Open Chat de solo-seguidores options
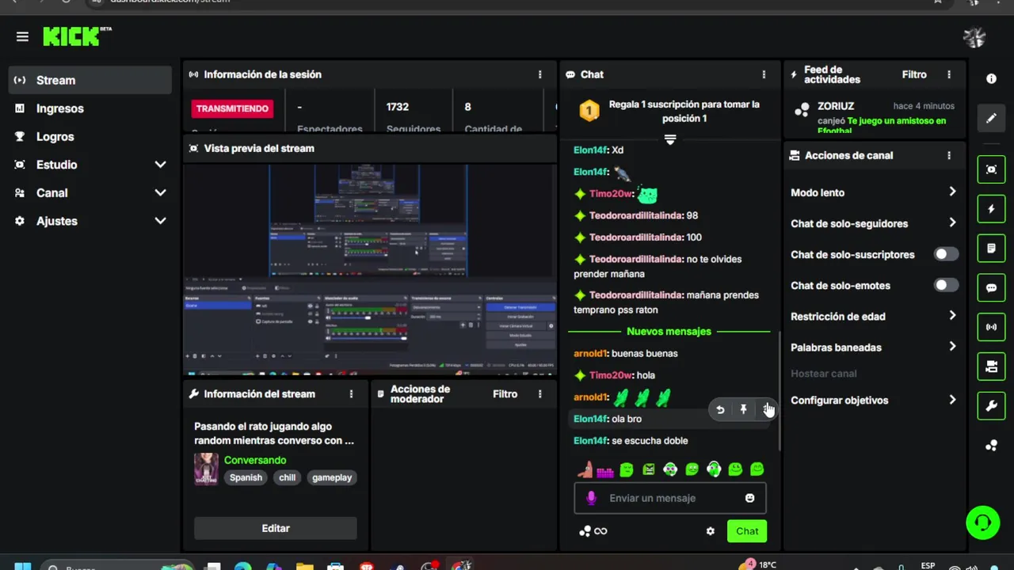This screenshot has width=1014, height=570. click(x=874, y=223)
